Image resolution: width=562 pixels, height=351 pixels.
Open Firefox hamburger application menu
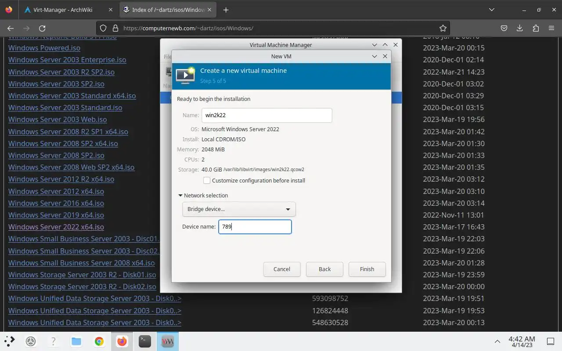click(551, 28)
